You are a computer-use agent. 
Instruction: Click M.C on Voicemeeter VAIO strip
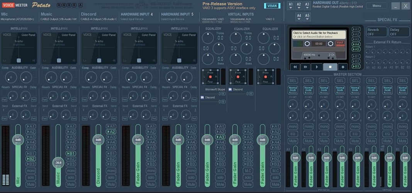coord(220,171)
